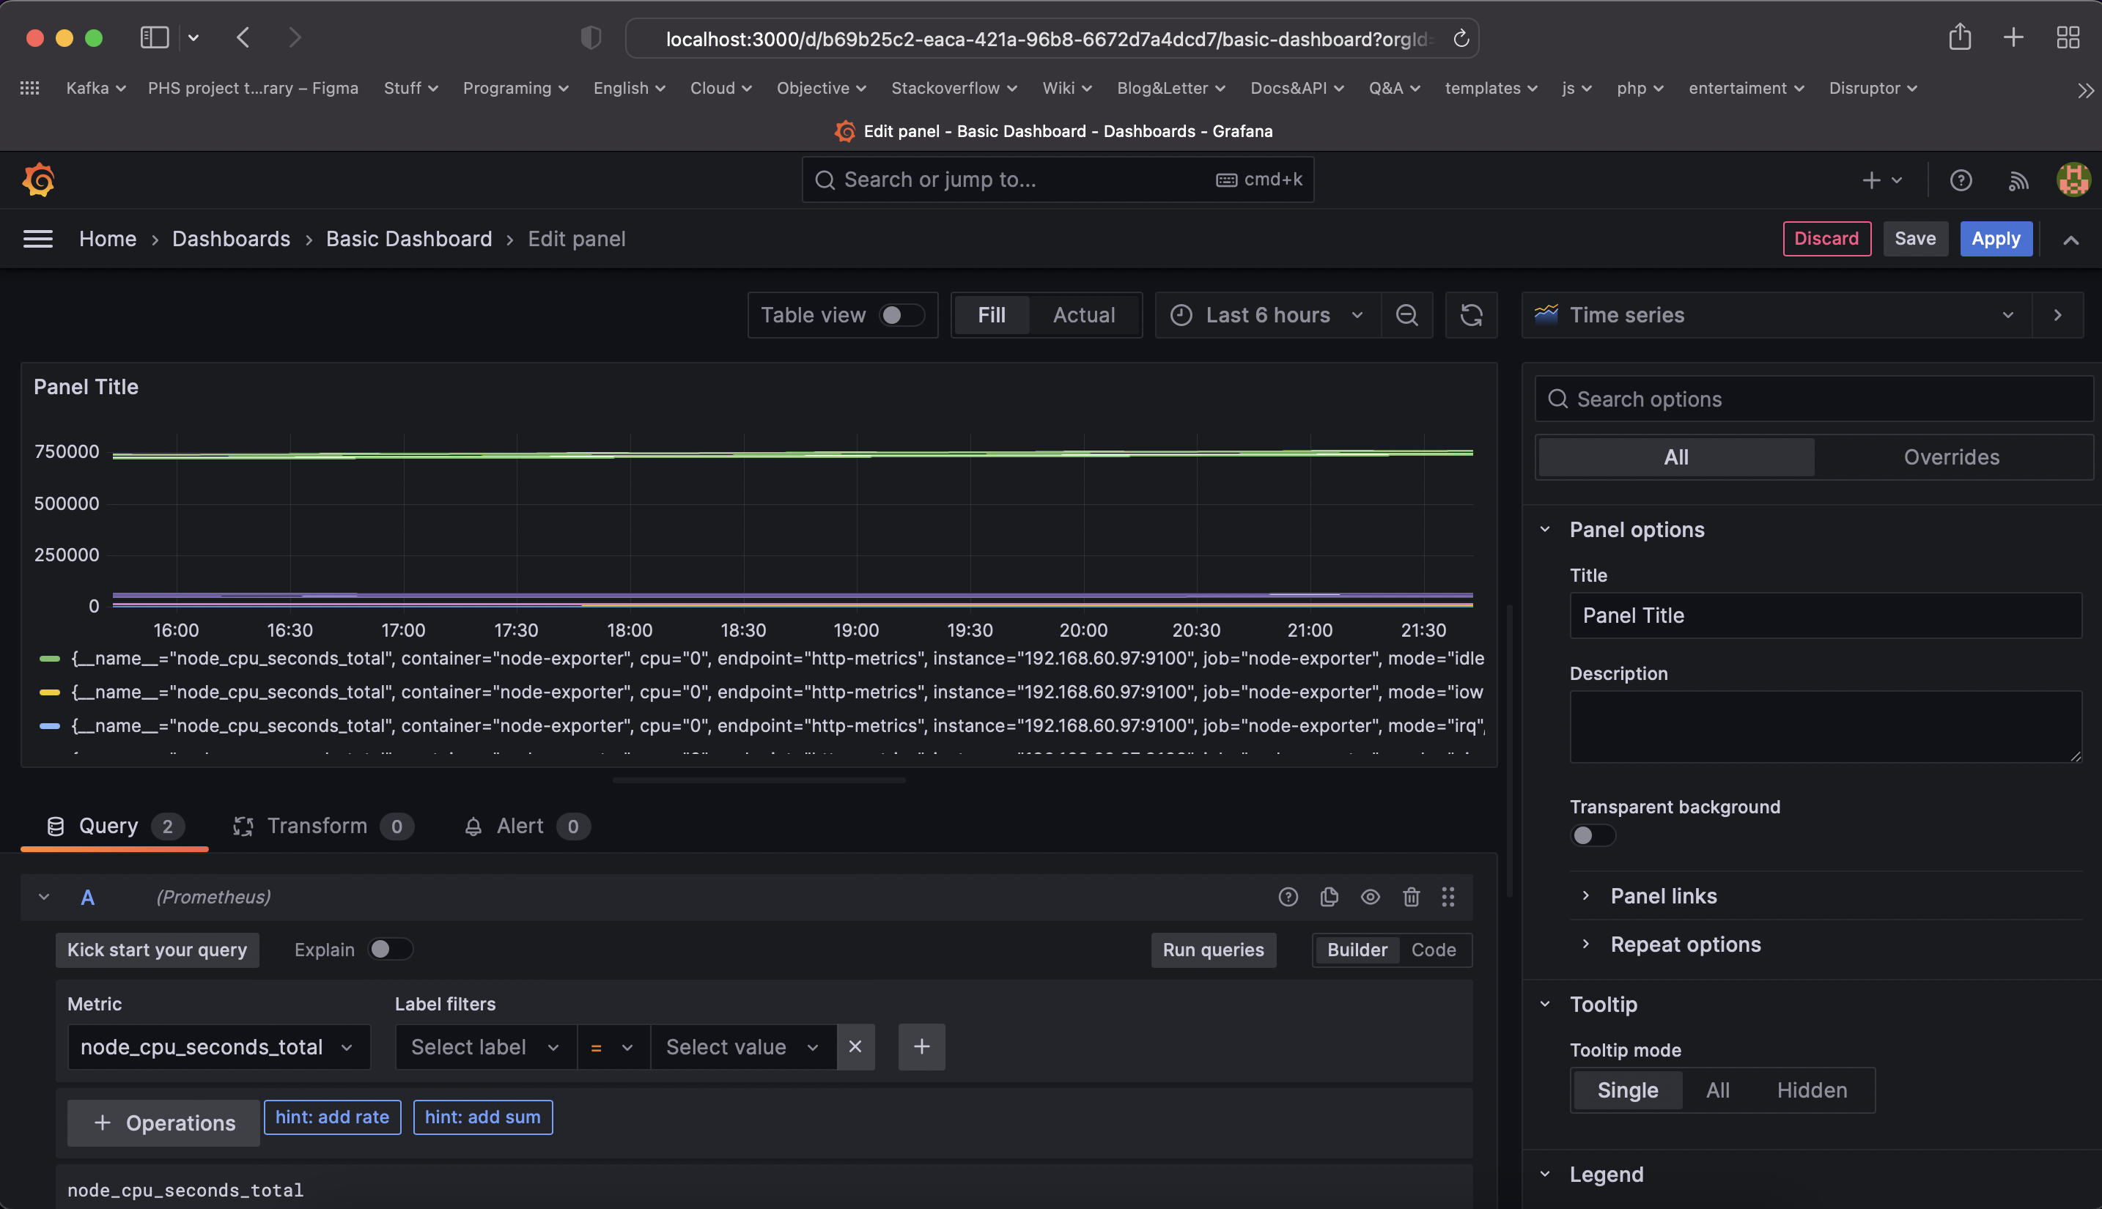Expand the Panel links section

[1664, 896]
